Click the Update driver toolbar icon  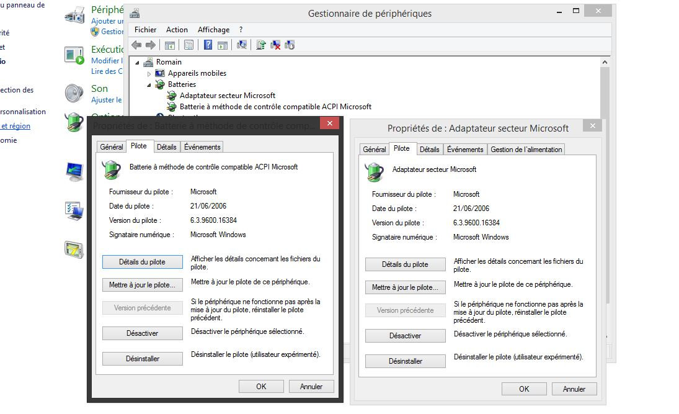[260, 45]
